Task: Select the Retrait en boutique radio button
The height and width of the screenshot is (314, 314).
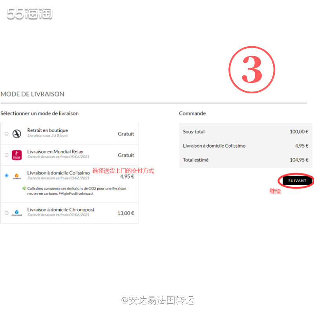Action: 6,133
